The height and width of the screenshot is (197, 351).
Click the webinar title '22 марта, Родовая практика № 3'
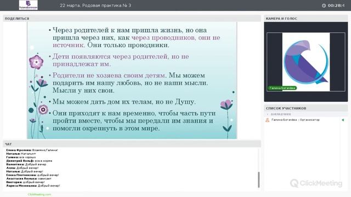coord(95,5)
